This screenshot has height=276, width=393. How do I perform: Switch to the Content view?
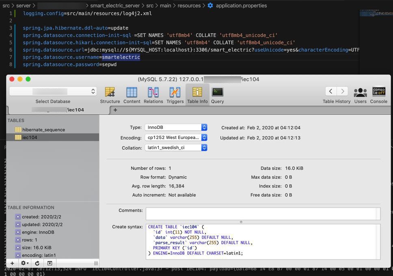(132, 92)
